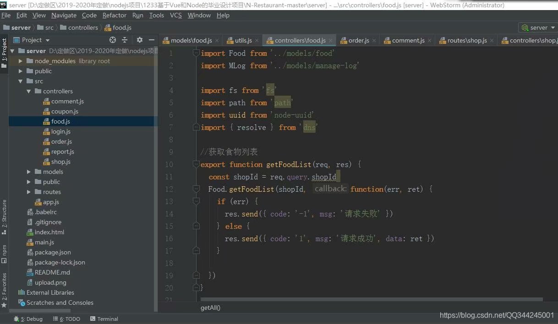The image size is (558, 324).
Task: Fold the import block at line 1
Action: click(x=197, y=53)
